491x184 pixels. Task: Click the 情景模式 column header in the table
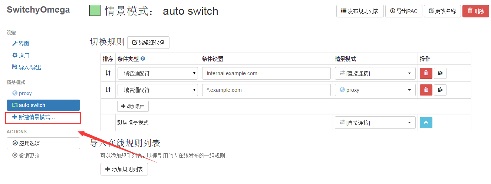click(x=346, y=59)
